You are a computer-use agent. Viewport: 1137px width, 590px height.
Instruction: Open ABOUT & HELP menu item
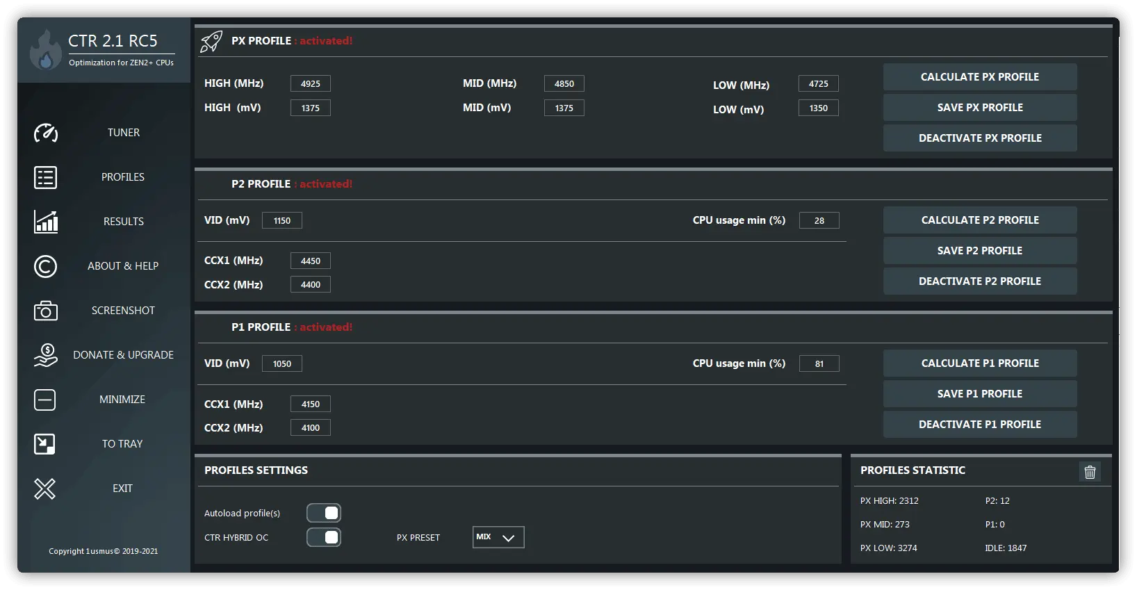123,266
